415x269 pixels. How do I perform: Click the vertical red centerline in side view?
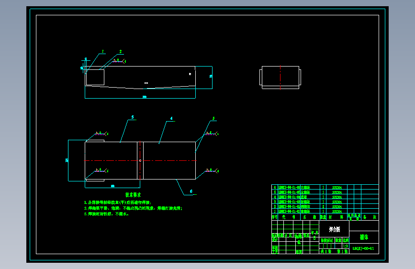coord(280,78)
